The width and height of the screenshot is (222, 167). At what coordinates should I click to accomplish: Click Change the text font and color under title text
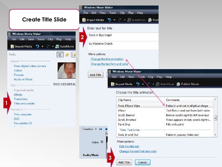pyautogui.click(x=109, y=64)
